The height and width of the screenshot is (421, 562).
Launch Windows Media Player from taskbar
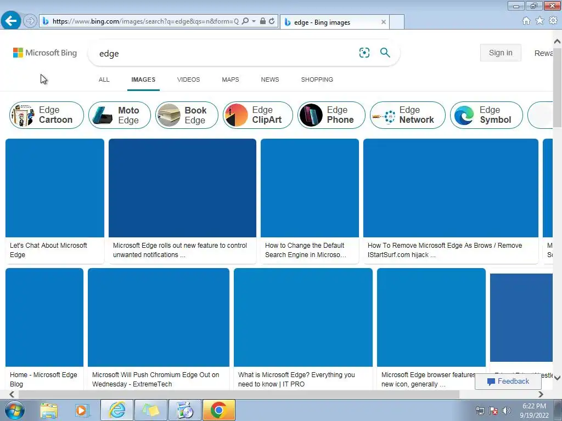click(x=82, y=410)
